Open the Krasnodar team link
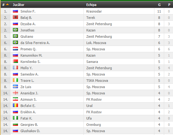 (94, 11)
